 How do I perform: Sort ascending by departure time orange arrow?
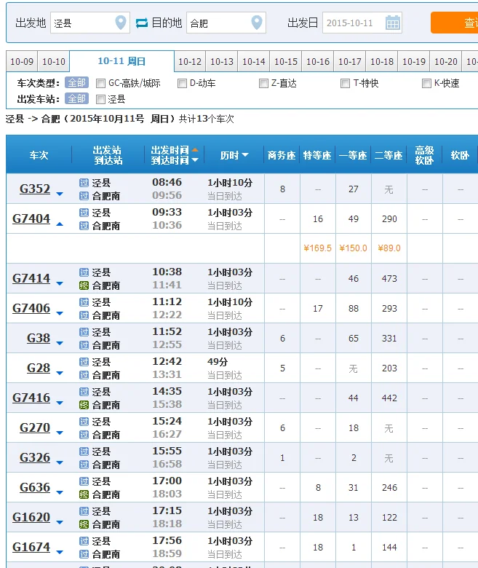[195, 150]
